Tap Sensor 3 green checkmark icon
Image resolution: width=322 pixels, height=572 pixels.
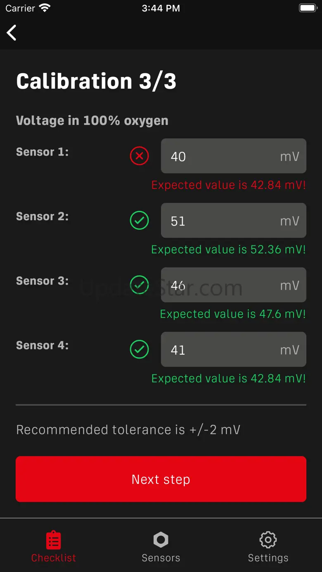click(140, 285)
